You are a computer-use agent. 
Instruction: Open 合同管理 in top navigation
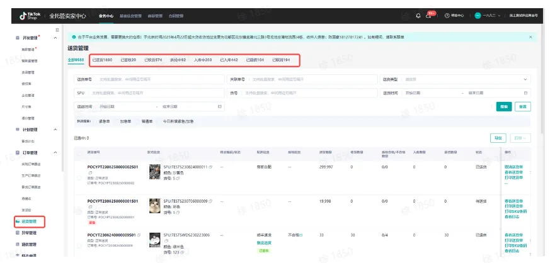click(176, 16)
